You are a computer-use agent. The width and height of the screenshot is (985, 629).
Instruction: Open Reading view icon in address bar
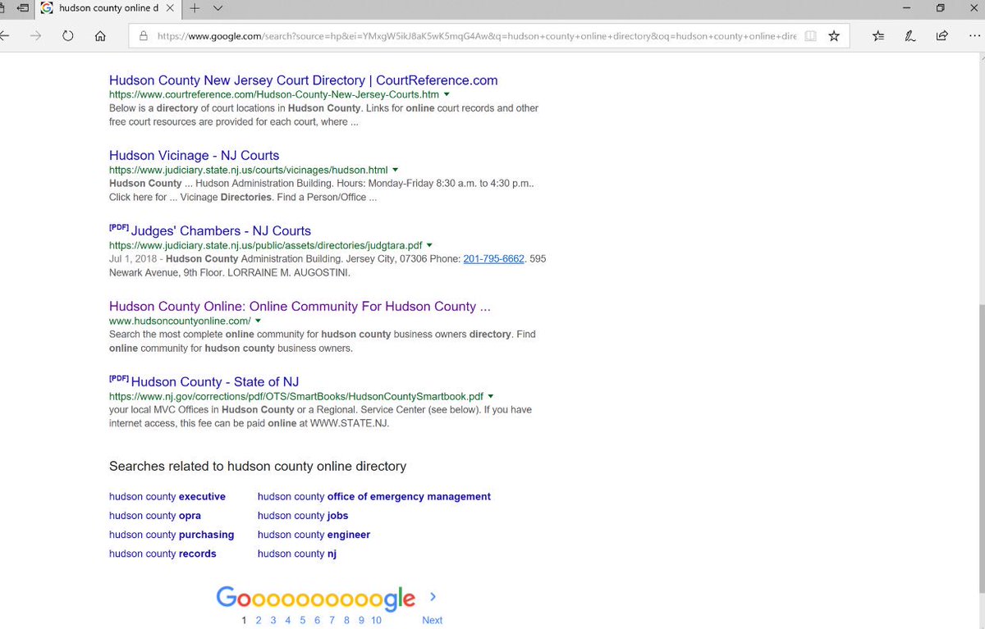click(810, 36)
